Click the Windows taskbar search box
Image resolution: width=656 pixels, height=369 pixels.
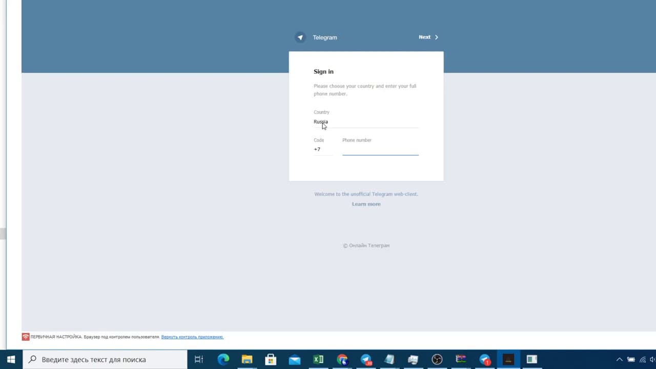[105, 359]
